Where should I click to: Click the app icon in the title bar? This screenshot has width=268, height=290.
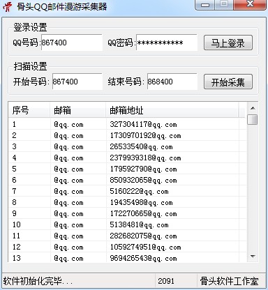click(x=7, y=6)
